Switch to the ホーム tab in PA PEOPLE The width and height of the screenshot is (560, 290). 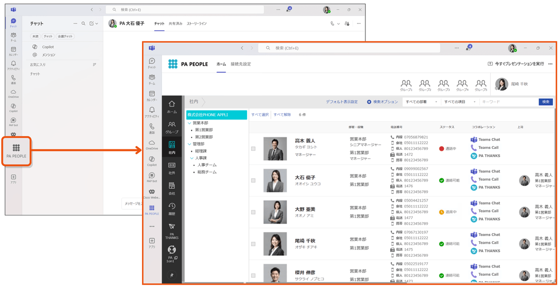(x=221, y=64)
